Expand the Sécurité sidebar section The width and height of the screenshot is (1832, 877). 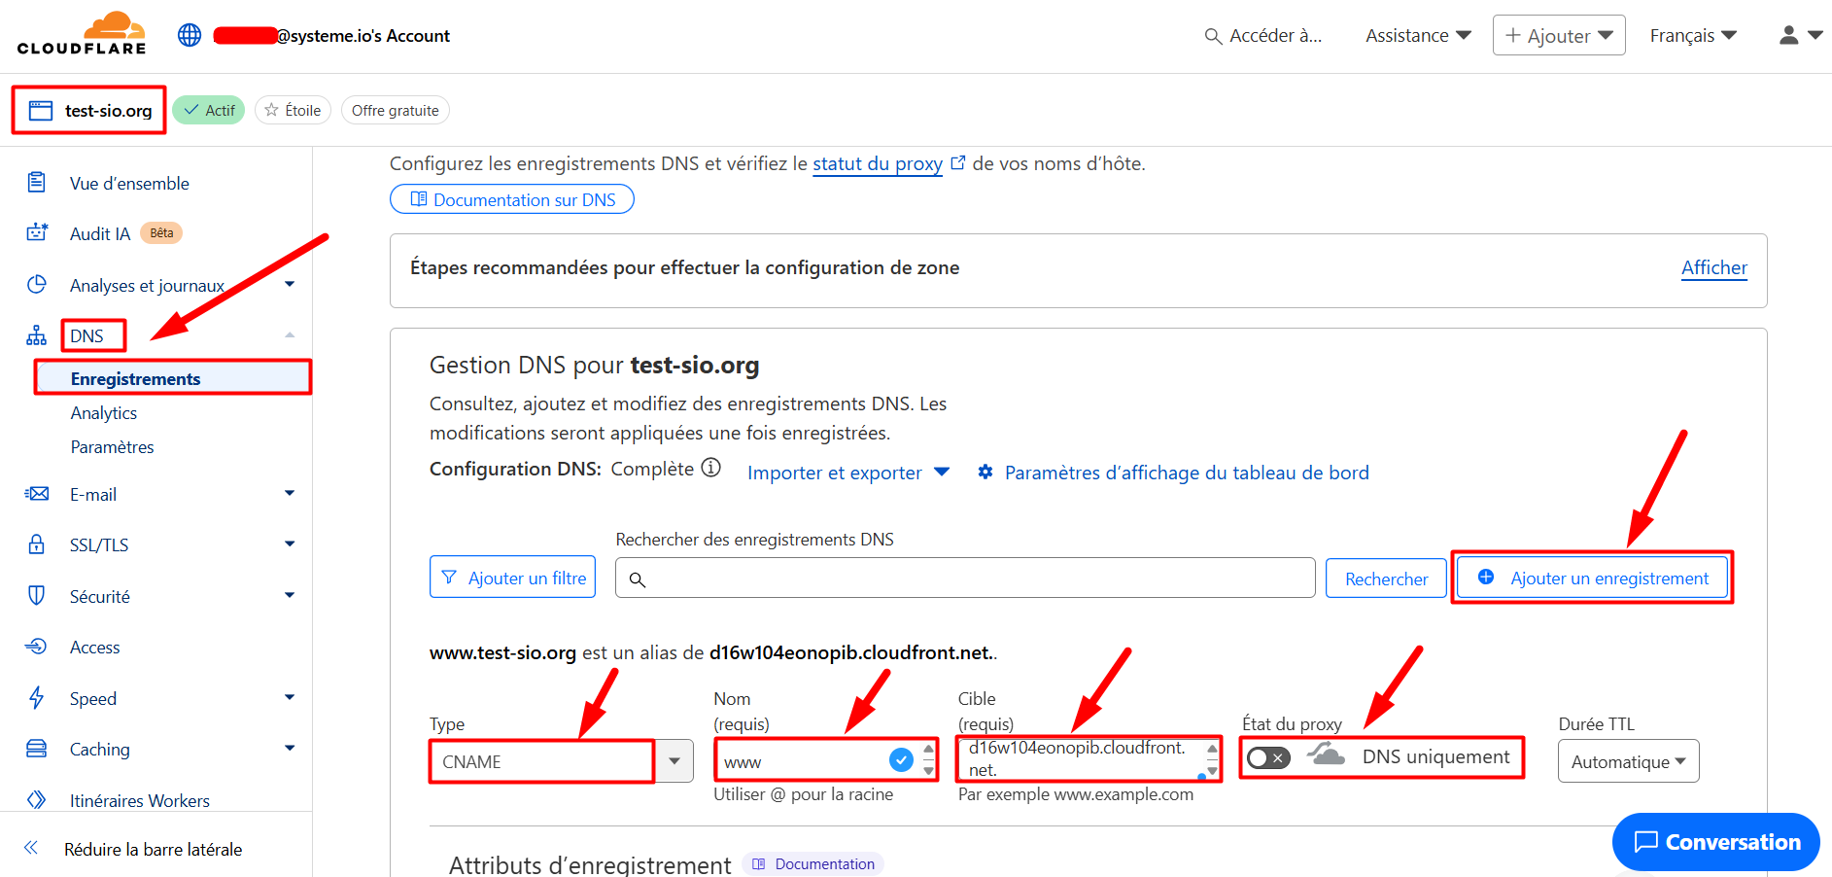290,595
